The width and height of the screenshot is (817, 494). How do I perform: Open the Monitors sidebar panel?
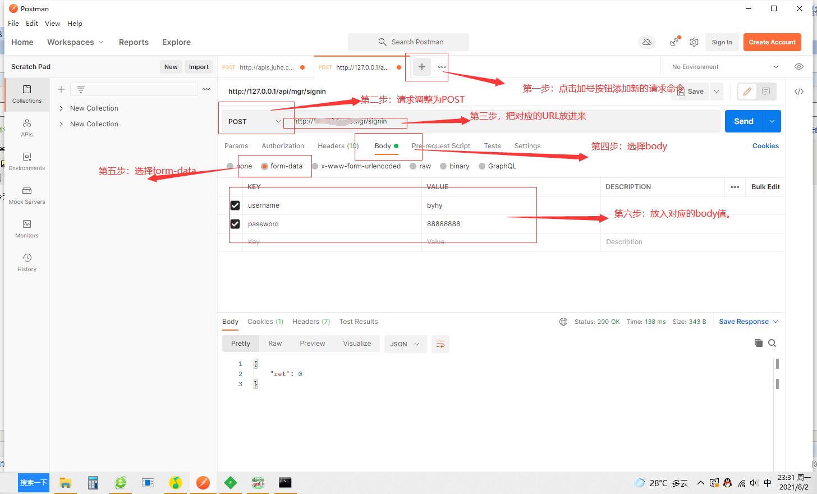(x=27, y=228)
